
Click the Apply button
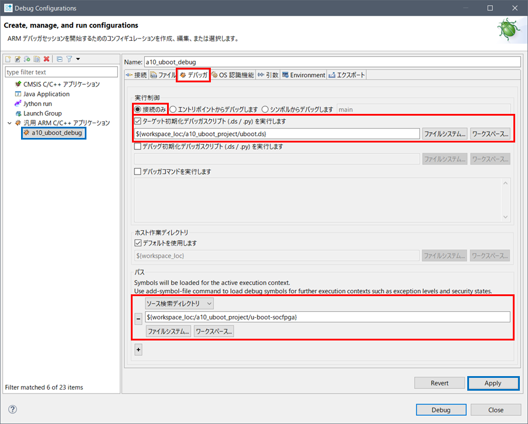493,383
